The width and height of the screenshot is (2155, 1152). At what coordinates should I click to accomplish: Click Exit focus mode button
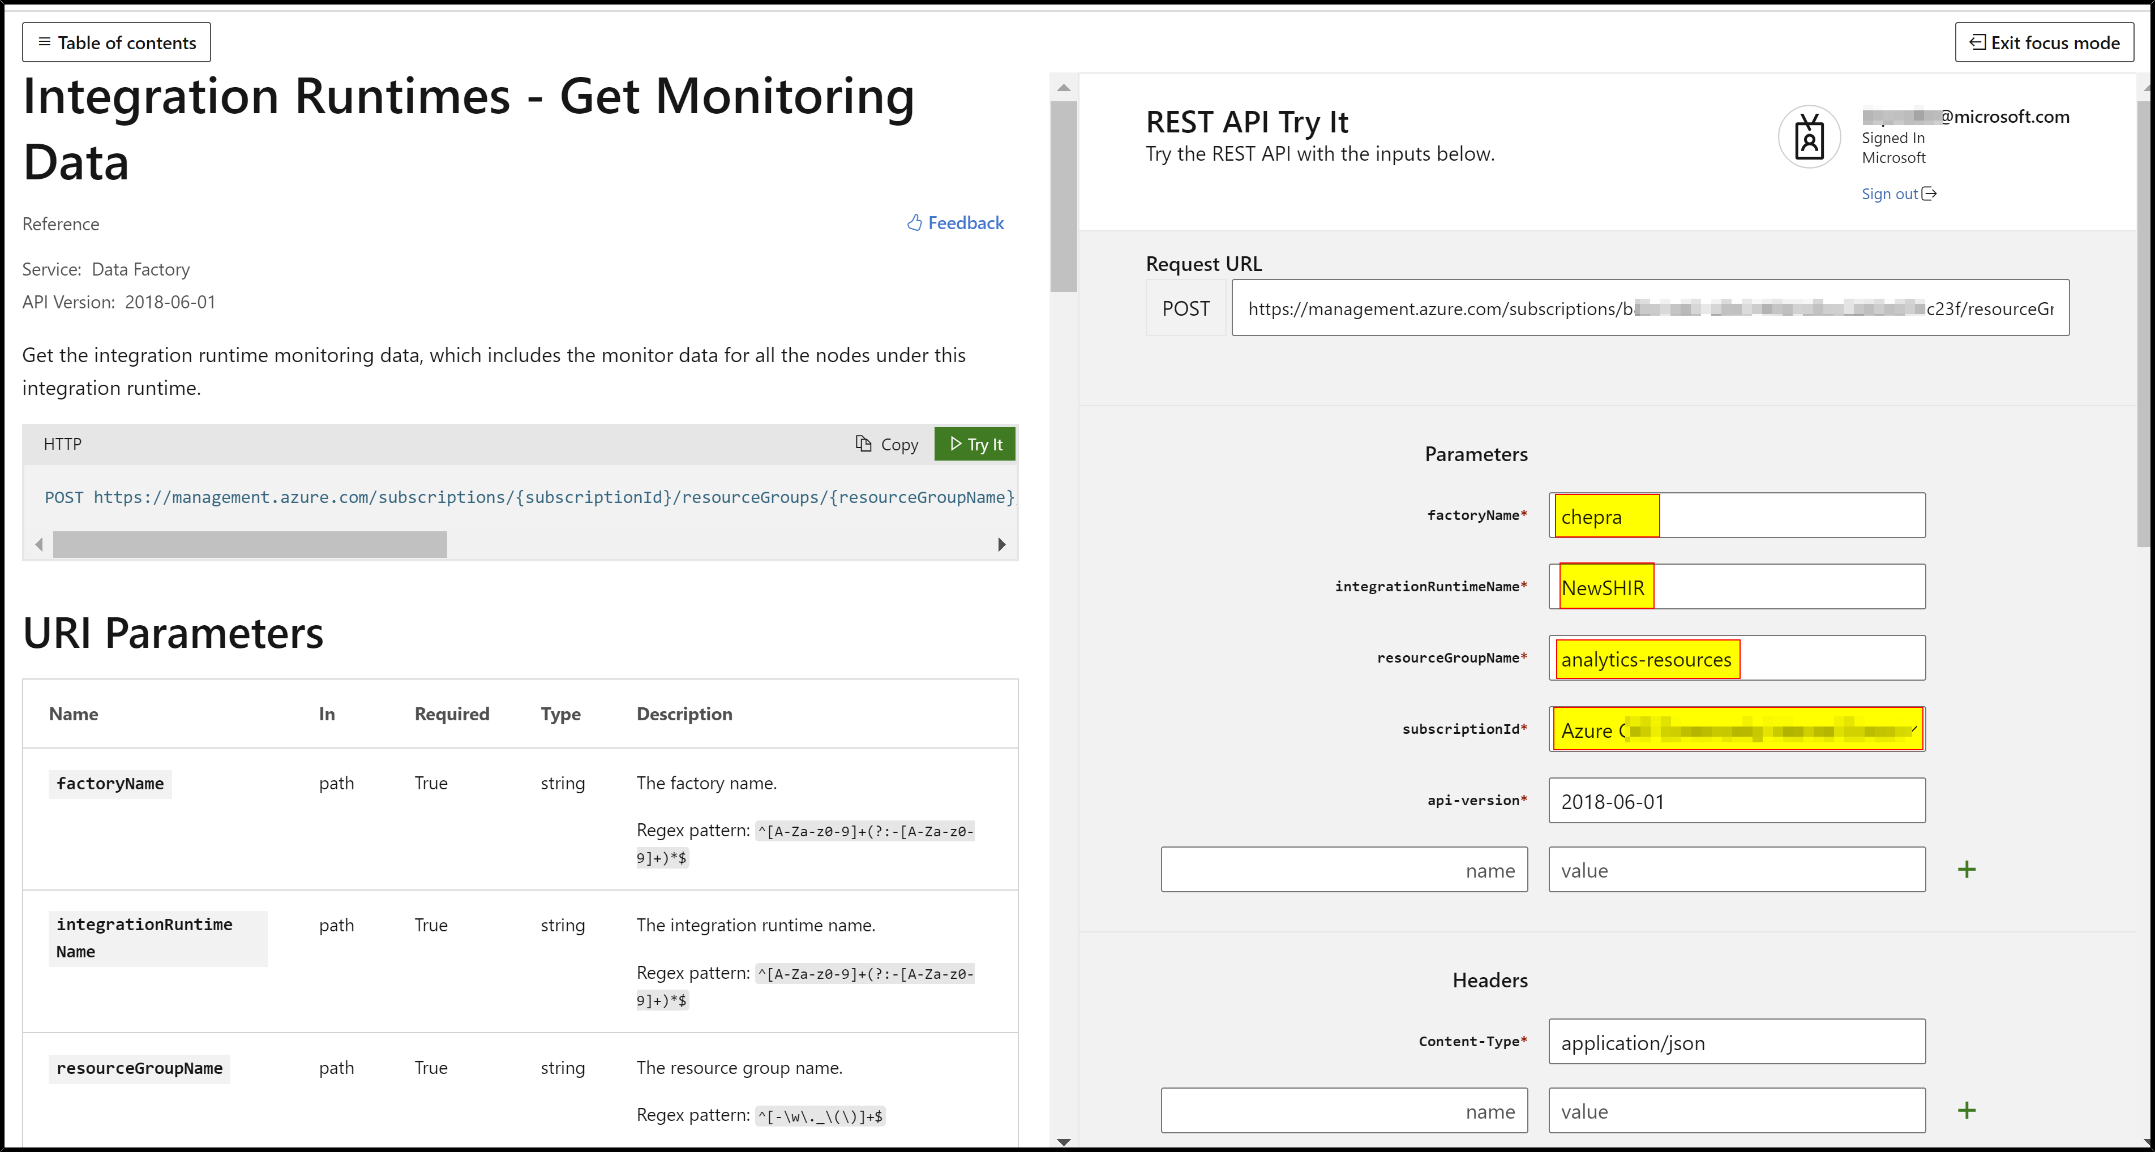pos(2043,42)
